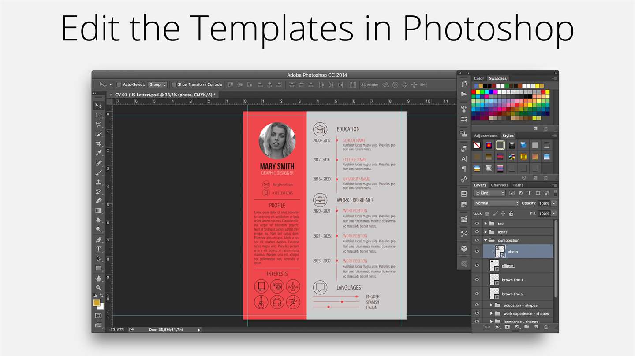The width and height of the screenshot is (635, 356).
Task: Pick the pure red swatch in Swatches
Action: point(474,92)
